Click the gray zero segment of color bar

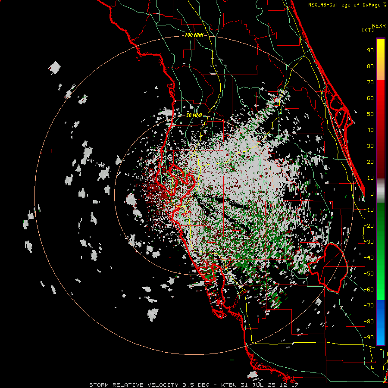tap(381, 191)
